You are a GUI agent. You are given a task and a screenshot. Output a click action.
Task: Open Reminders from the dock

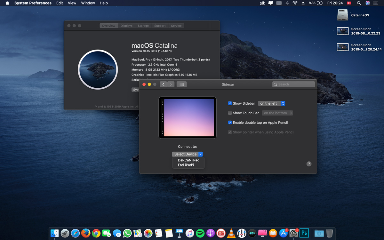coord(158,233)
